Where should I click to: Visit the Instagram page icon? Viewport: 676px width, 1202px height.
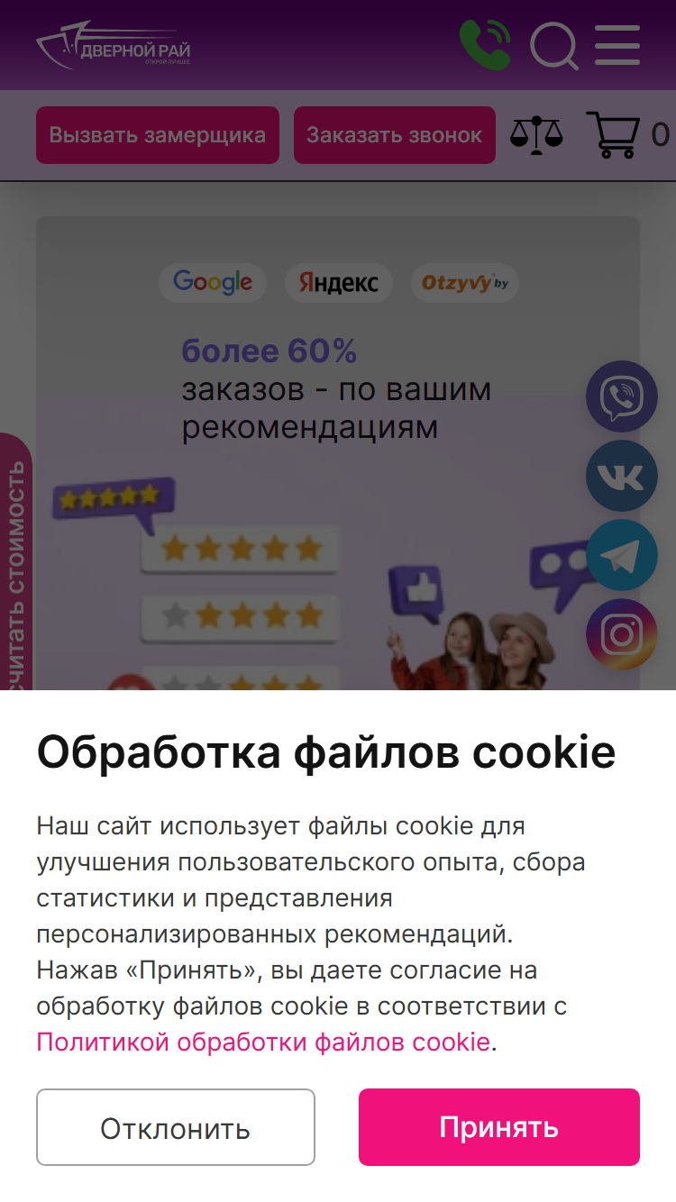[x=622, y=634]
